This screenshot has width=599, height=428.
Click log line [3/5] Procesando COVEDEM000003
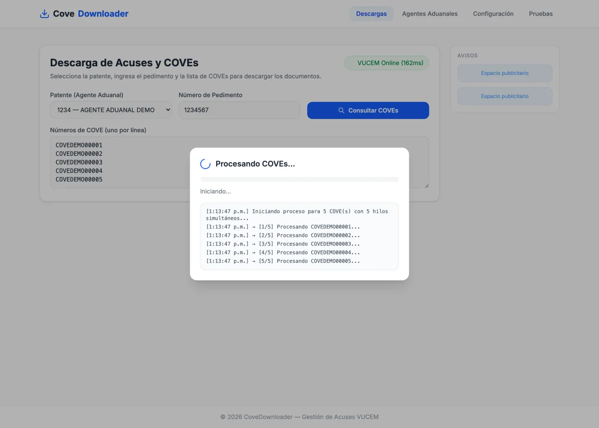(283, 244)
